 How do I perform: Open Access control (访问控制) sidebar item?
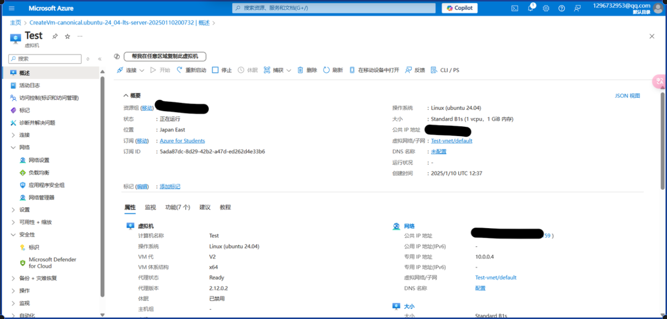pos(49,98)
